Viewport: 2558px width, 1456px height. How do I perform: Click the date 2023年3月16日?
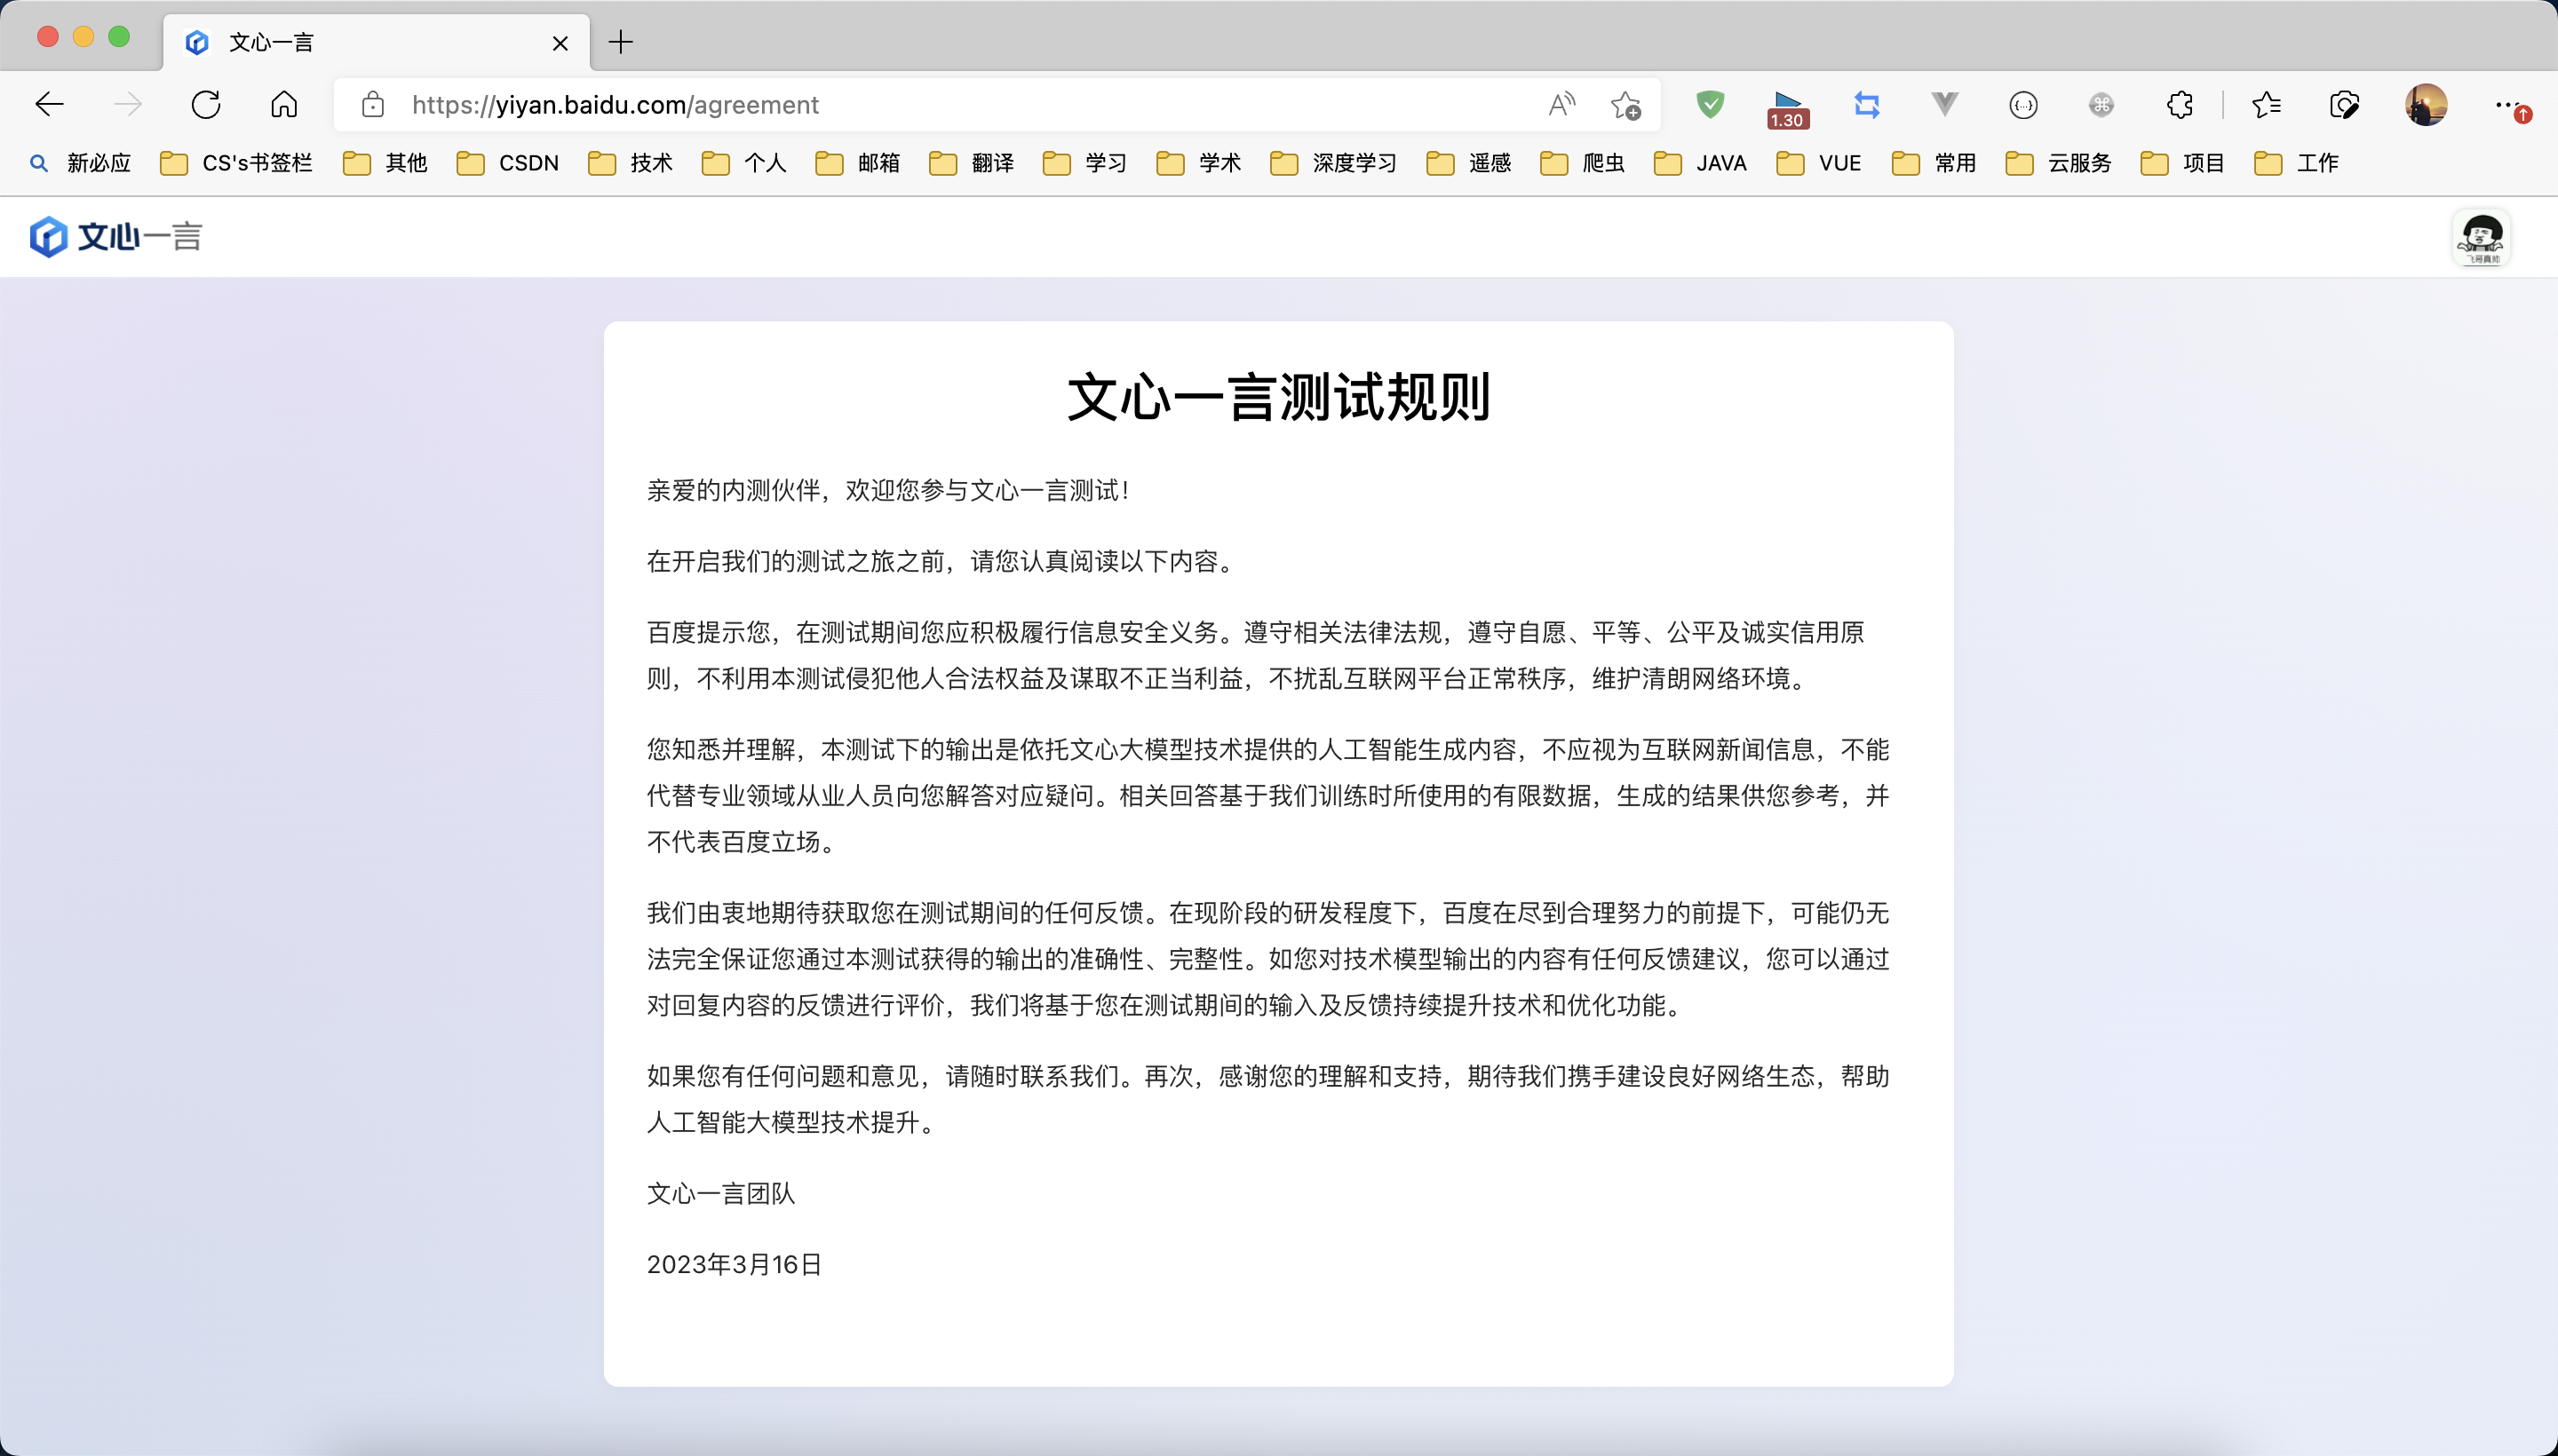point(735,1264)
